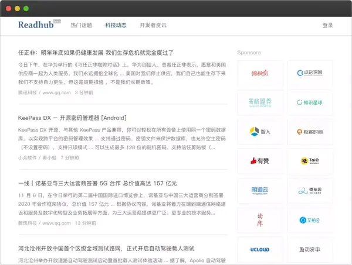
Task: Click the 登录 login link
Action: (327, 25)
